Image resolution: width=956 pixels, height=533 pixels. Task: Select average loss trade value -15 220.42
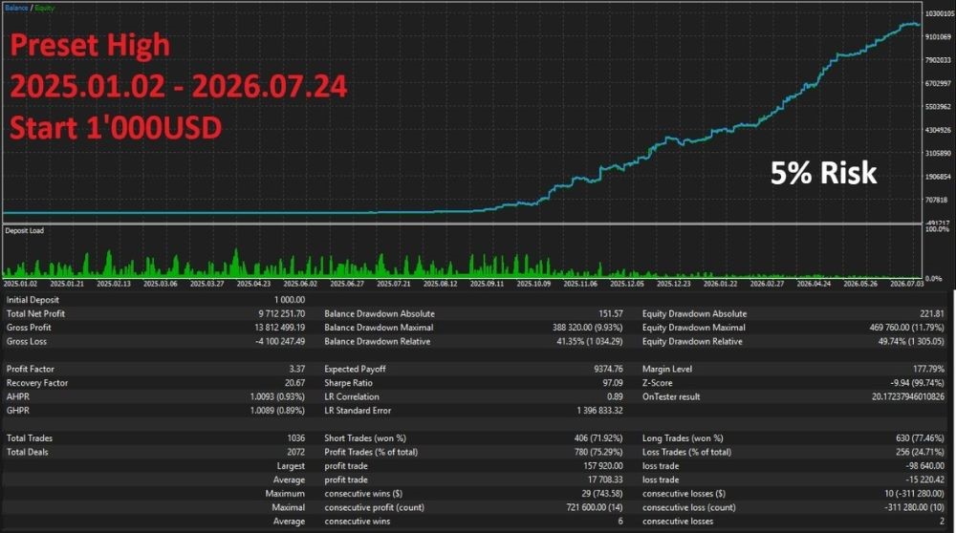pos(924,480)
